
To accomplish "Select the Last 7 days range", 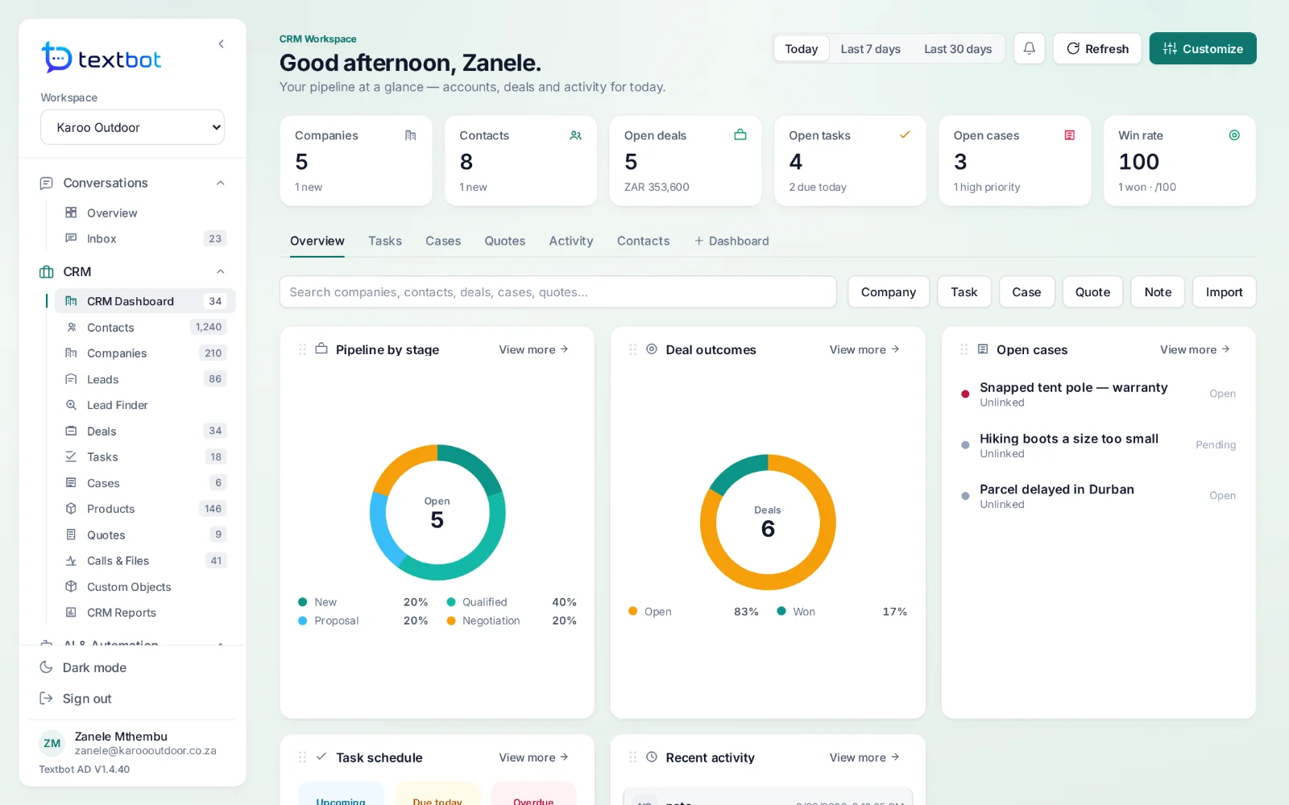I will coord(870,49).
